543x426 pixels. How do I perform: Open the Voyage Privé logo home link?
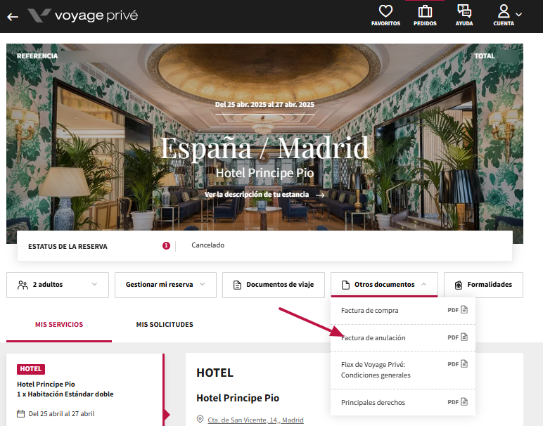[x=83, y=15]
